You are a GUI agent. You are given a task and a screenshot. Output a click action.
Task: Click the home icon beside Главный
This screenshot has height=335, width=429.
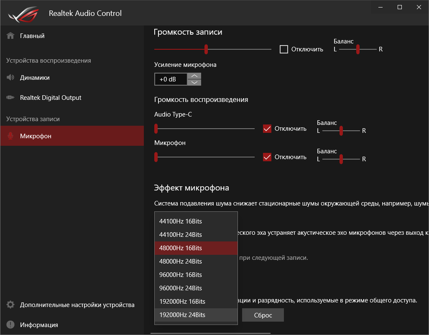[10, 36]
